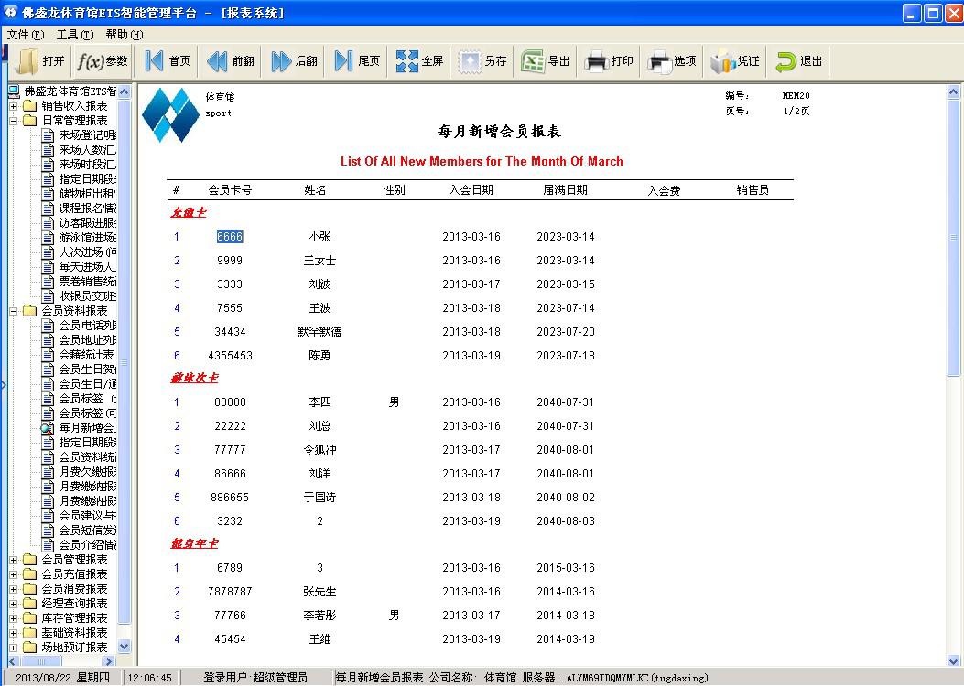The image size is (964, 686).
Task: Click the 充值卡 group heading
Action: pyautogui.click(x=189, y=212)
